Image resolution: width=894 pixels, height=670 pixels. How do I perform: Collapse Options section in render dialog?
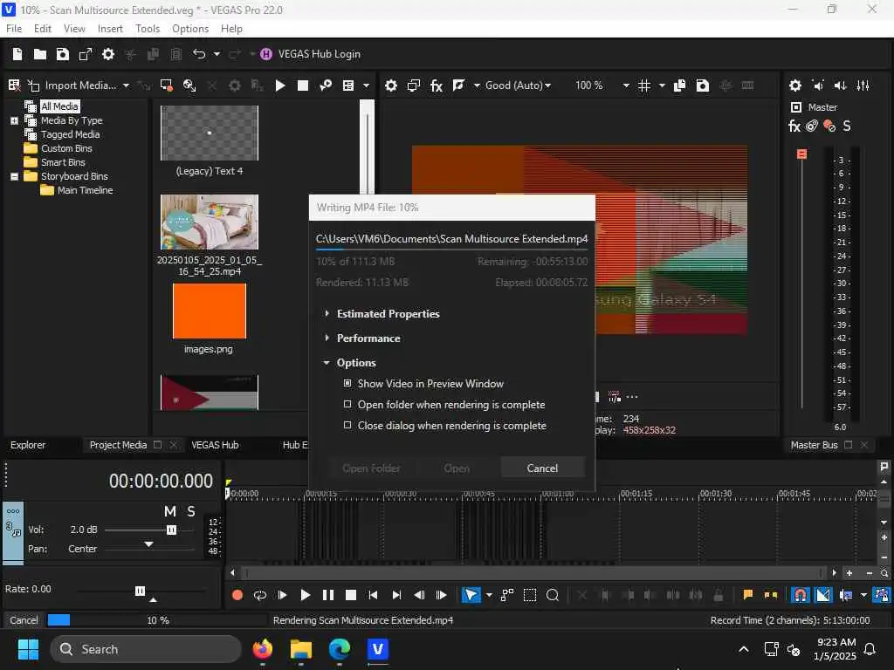click(x=327, y=362)
